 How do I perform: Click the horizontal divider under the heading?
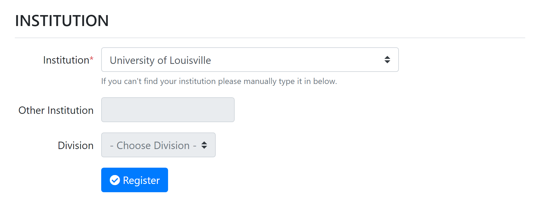(x=270, y=38)
